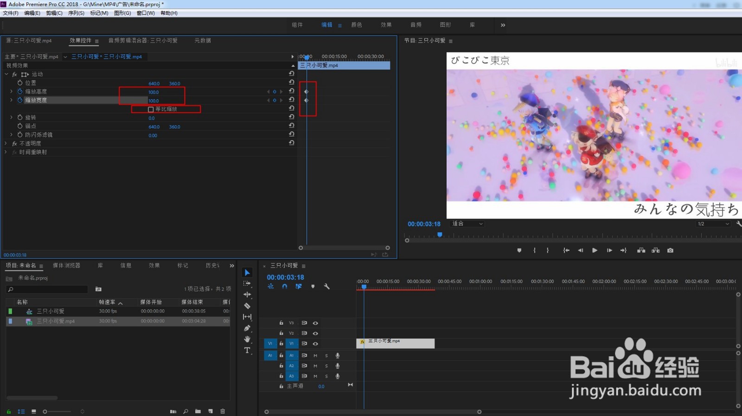Click Mark In bracket button
The image size is (742, 416).
pos(535,250)
